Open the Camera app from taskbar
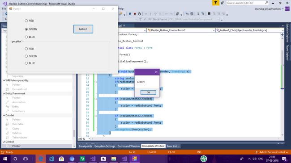Viewport: 291px width, 163px height. (103, 159)
